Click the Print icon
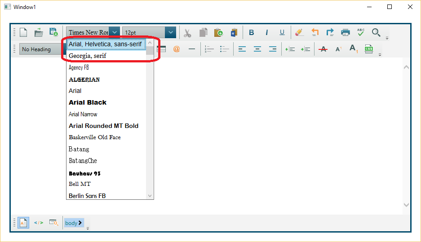 click(346, 32)
